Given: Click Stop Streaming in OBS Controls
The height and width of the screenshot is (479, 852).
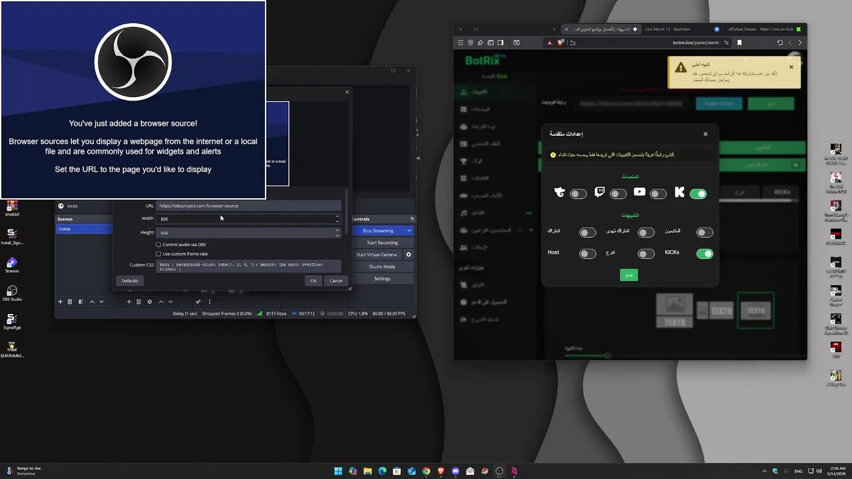Looking at the screenshot, I should [378, 231].
